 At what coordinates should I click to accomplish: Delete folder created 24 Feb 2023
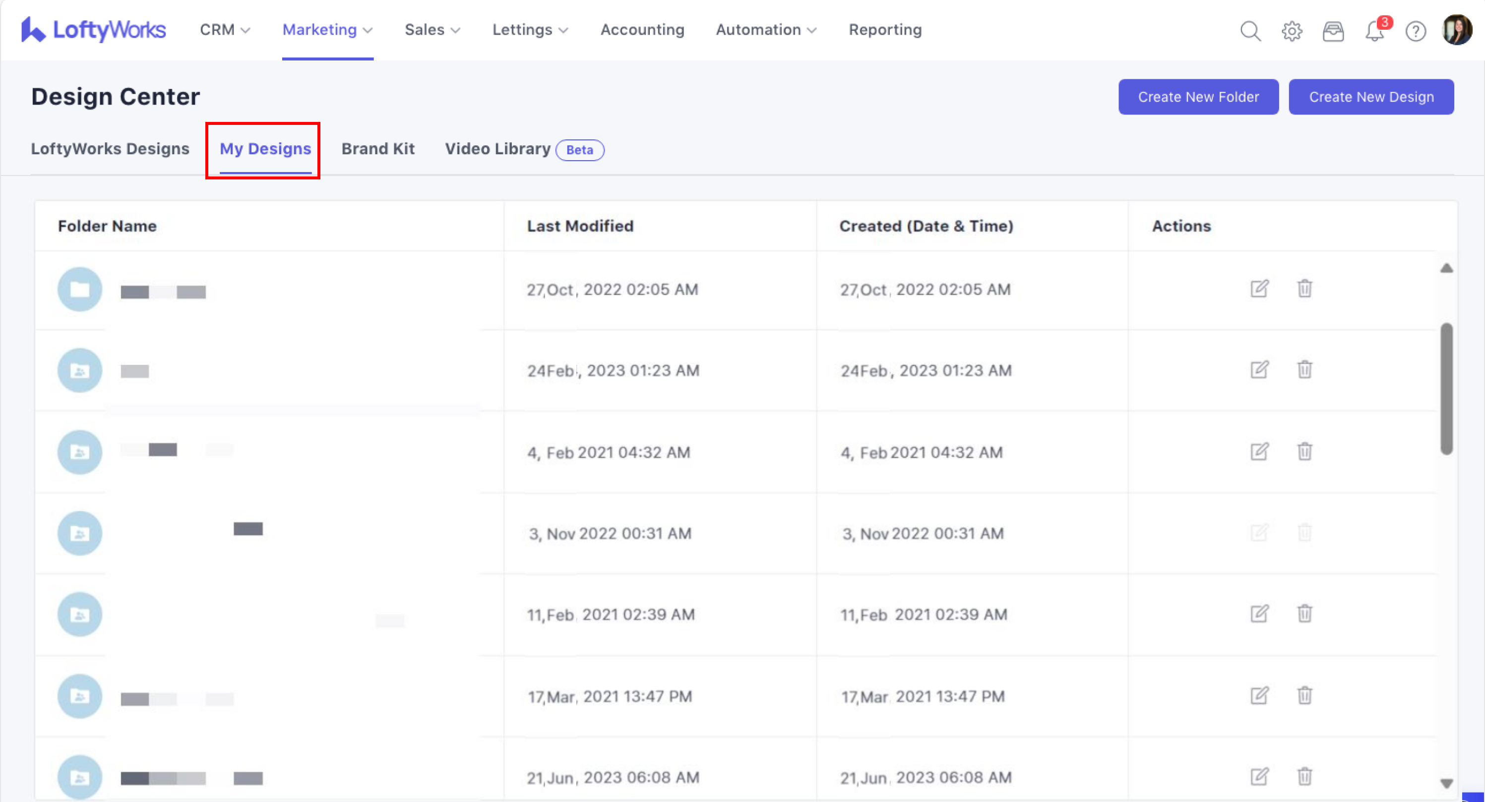point(1304,369)
